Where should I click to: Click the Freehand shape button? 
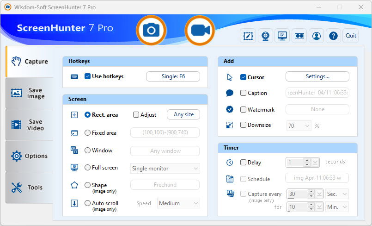coord(165,185)
